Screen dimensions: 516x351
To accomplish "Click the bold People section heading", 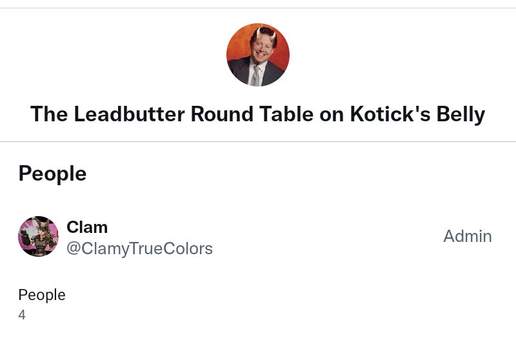I will click(52, 174).
